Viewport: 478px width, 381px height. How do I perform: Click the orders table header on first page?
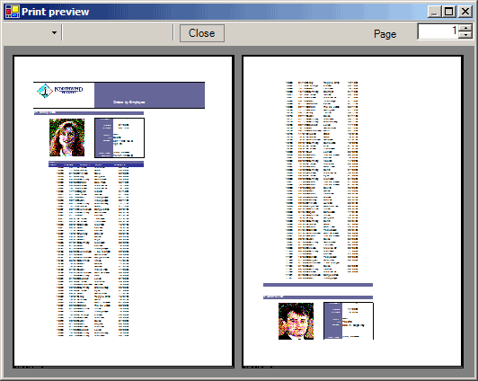click(96, 164)
